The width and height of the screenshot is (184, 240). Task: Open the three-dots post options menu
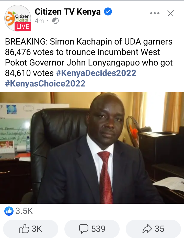pos(155,13)
